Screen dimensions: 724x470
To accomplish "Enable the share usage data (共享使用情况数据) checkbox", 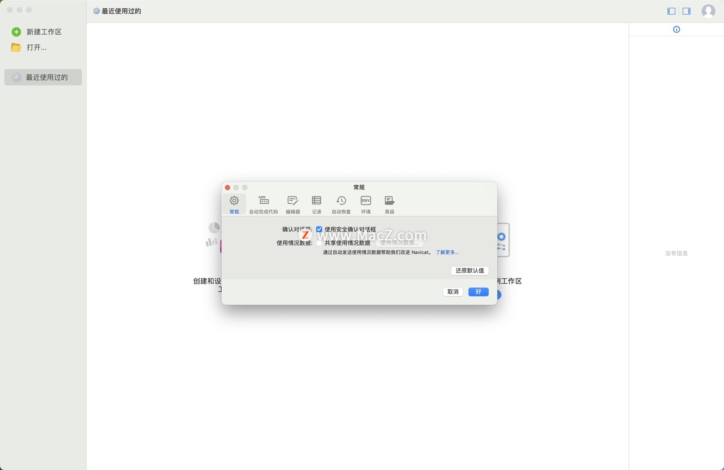I will click(319, 243).
